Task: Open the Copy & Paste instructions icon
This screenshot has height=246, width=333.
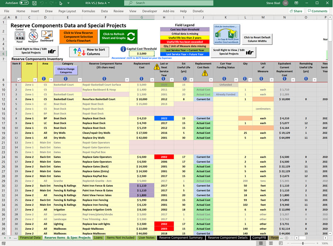Action: (x=227, y=34)
